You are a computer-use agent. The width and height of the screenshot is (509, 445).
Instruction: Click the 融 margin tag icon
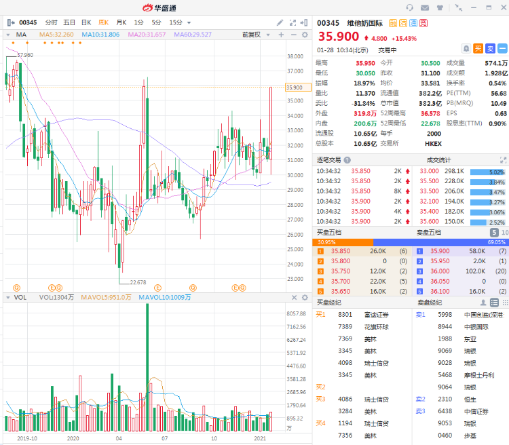pyautogui.click(x=393, y=23)
